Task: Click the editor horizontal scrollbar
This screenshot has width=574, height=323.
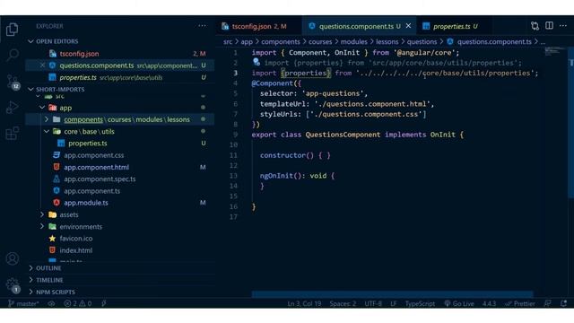Action: pyautogui.click(x=392, y=294)
